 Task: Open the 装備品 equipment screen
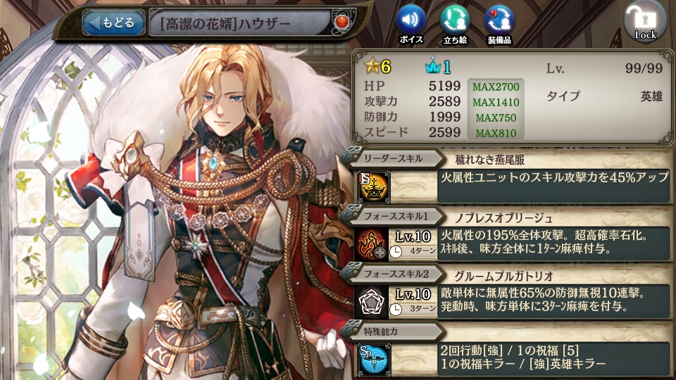[499, 24]
